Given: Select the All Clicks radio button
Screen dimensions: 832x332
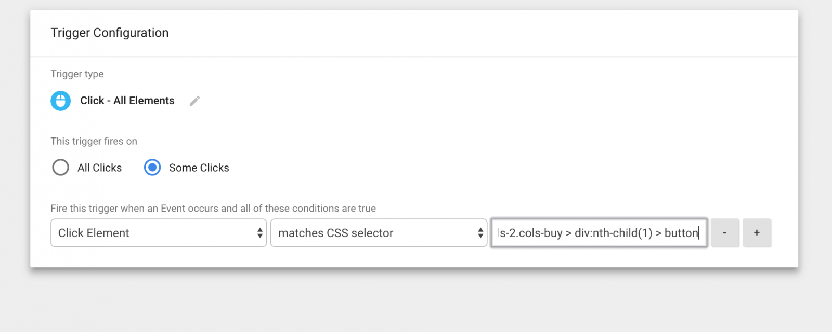Looking at the screenshot, I should point(60,168).
